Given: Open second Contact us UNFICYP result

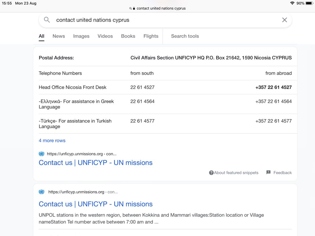Looking at the screenshot, I should [x=96, y=204].
